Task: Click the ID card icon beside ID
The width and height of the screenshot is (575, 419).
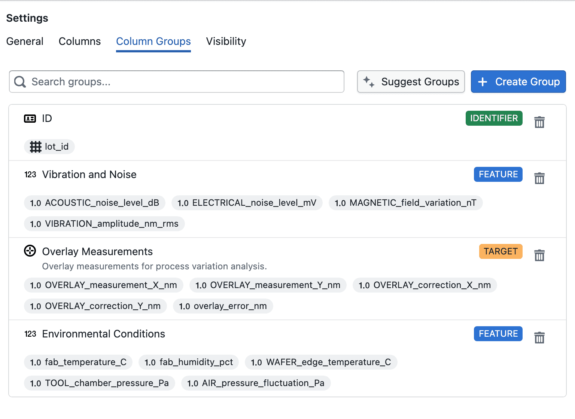Action: pyautogui.click(x=30, y=119)
